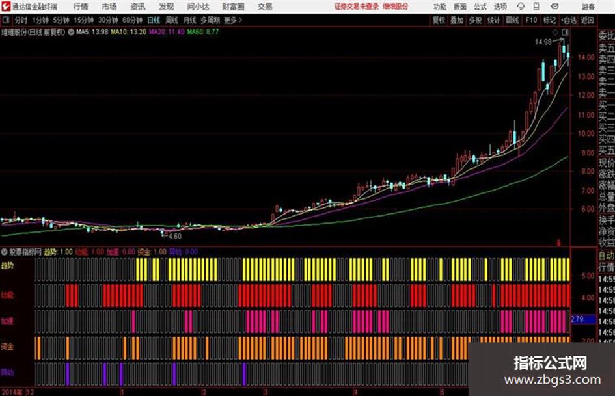
Task: Select the 周线 weekly chart tab
Action: [x=172, y=20]
